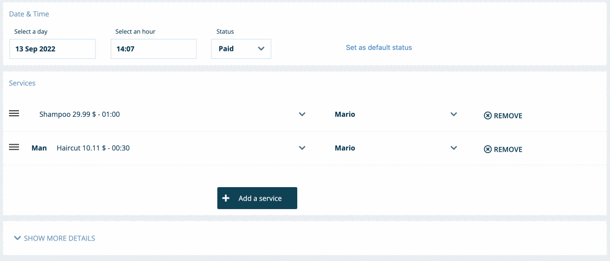The height and width of the screenshot is (261, 610).
Task: Click the hour field showing 14:07
Action: pos(153,49)
